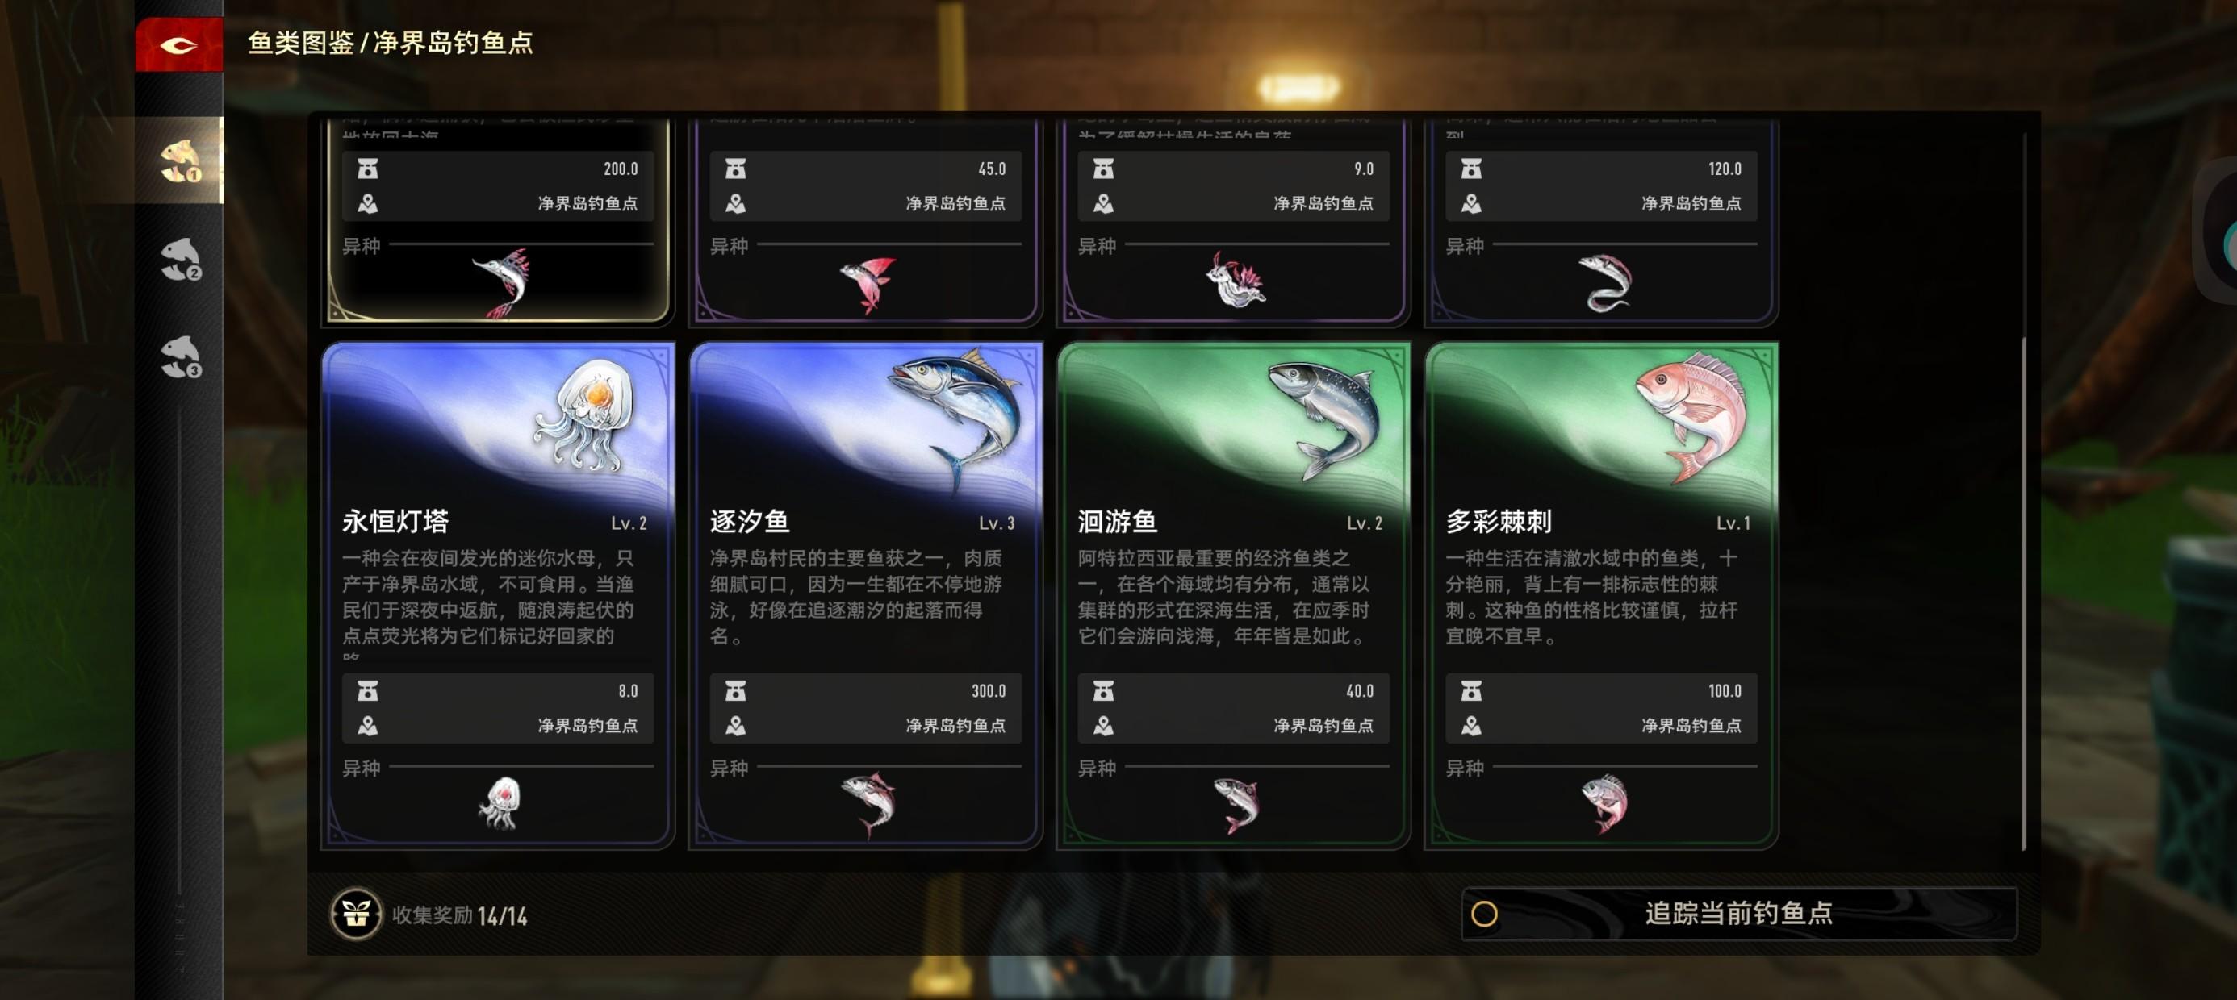
Task: Click the red back arrow icon
Action: coord(179,44)
